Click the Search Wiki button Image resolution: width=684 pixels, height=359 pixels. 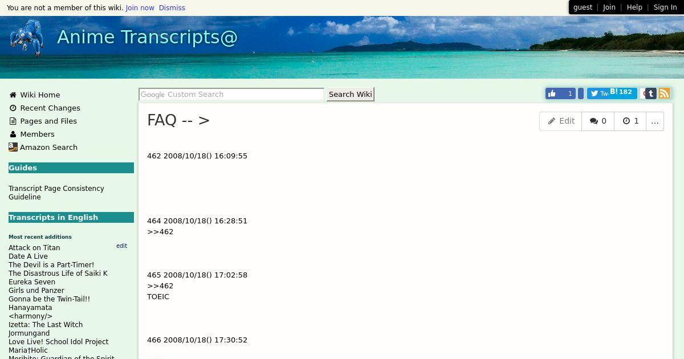pyautogui.click(x=351, y=95)
